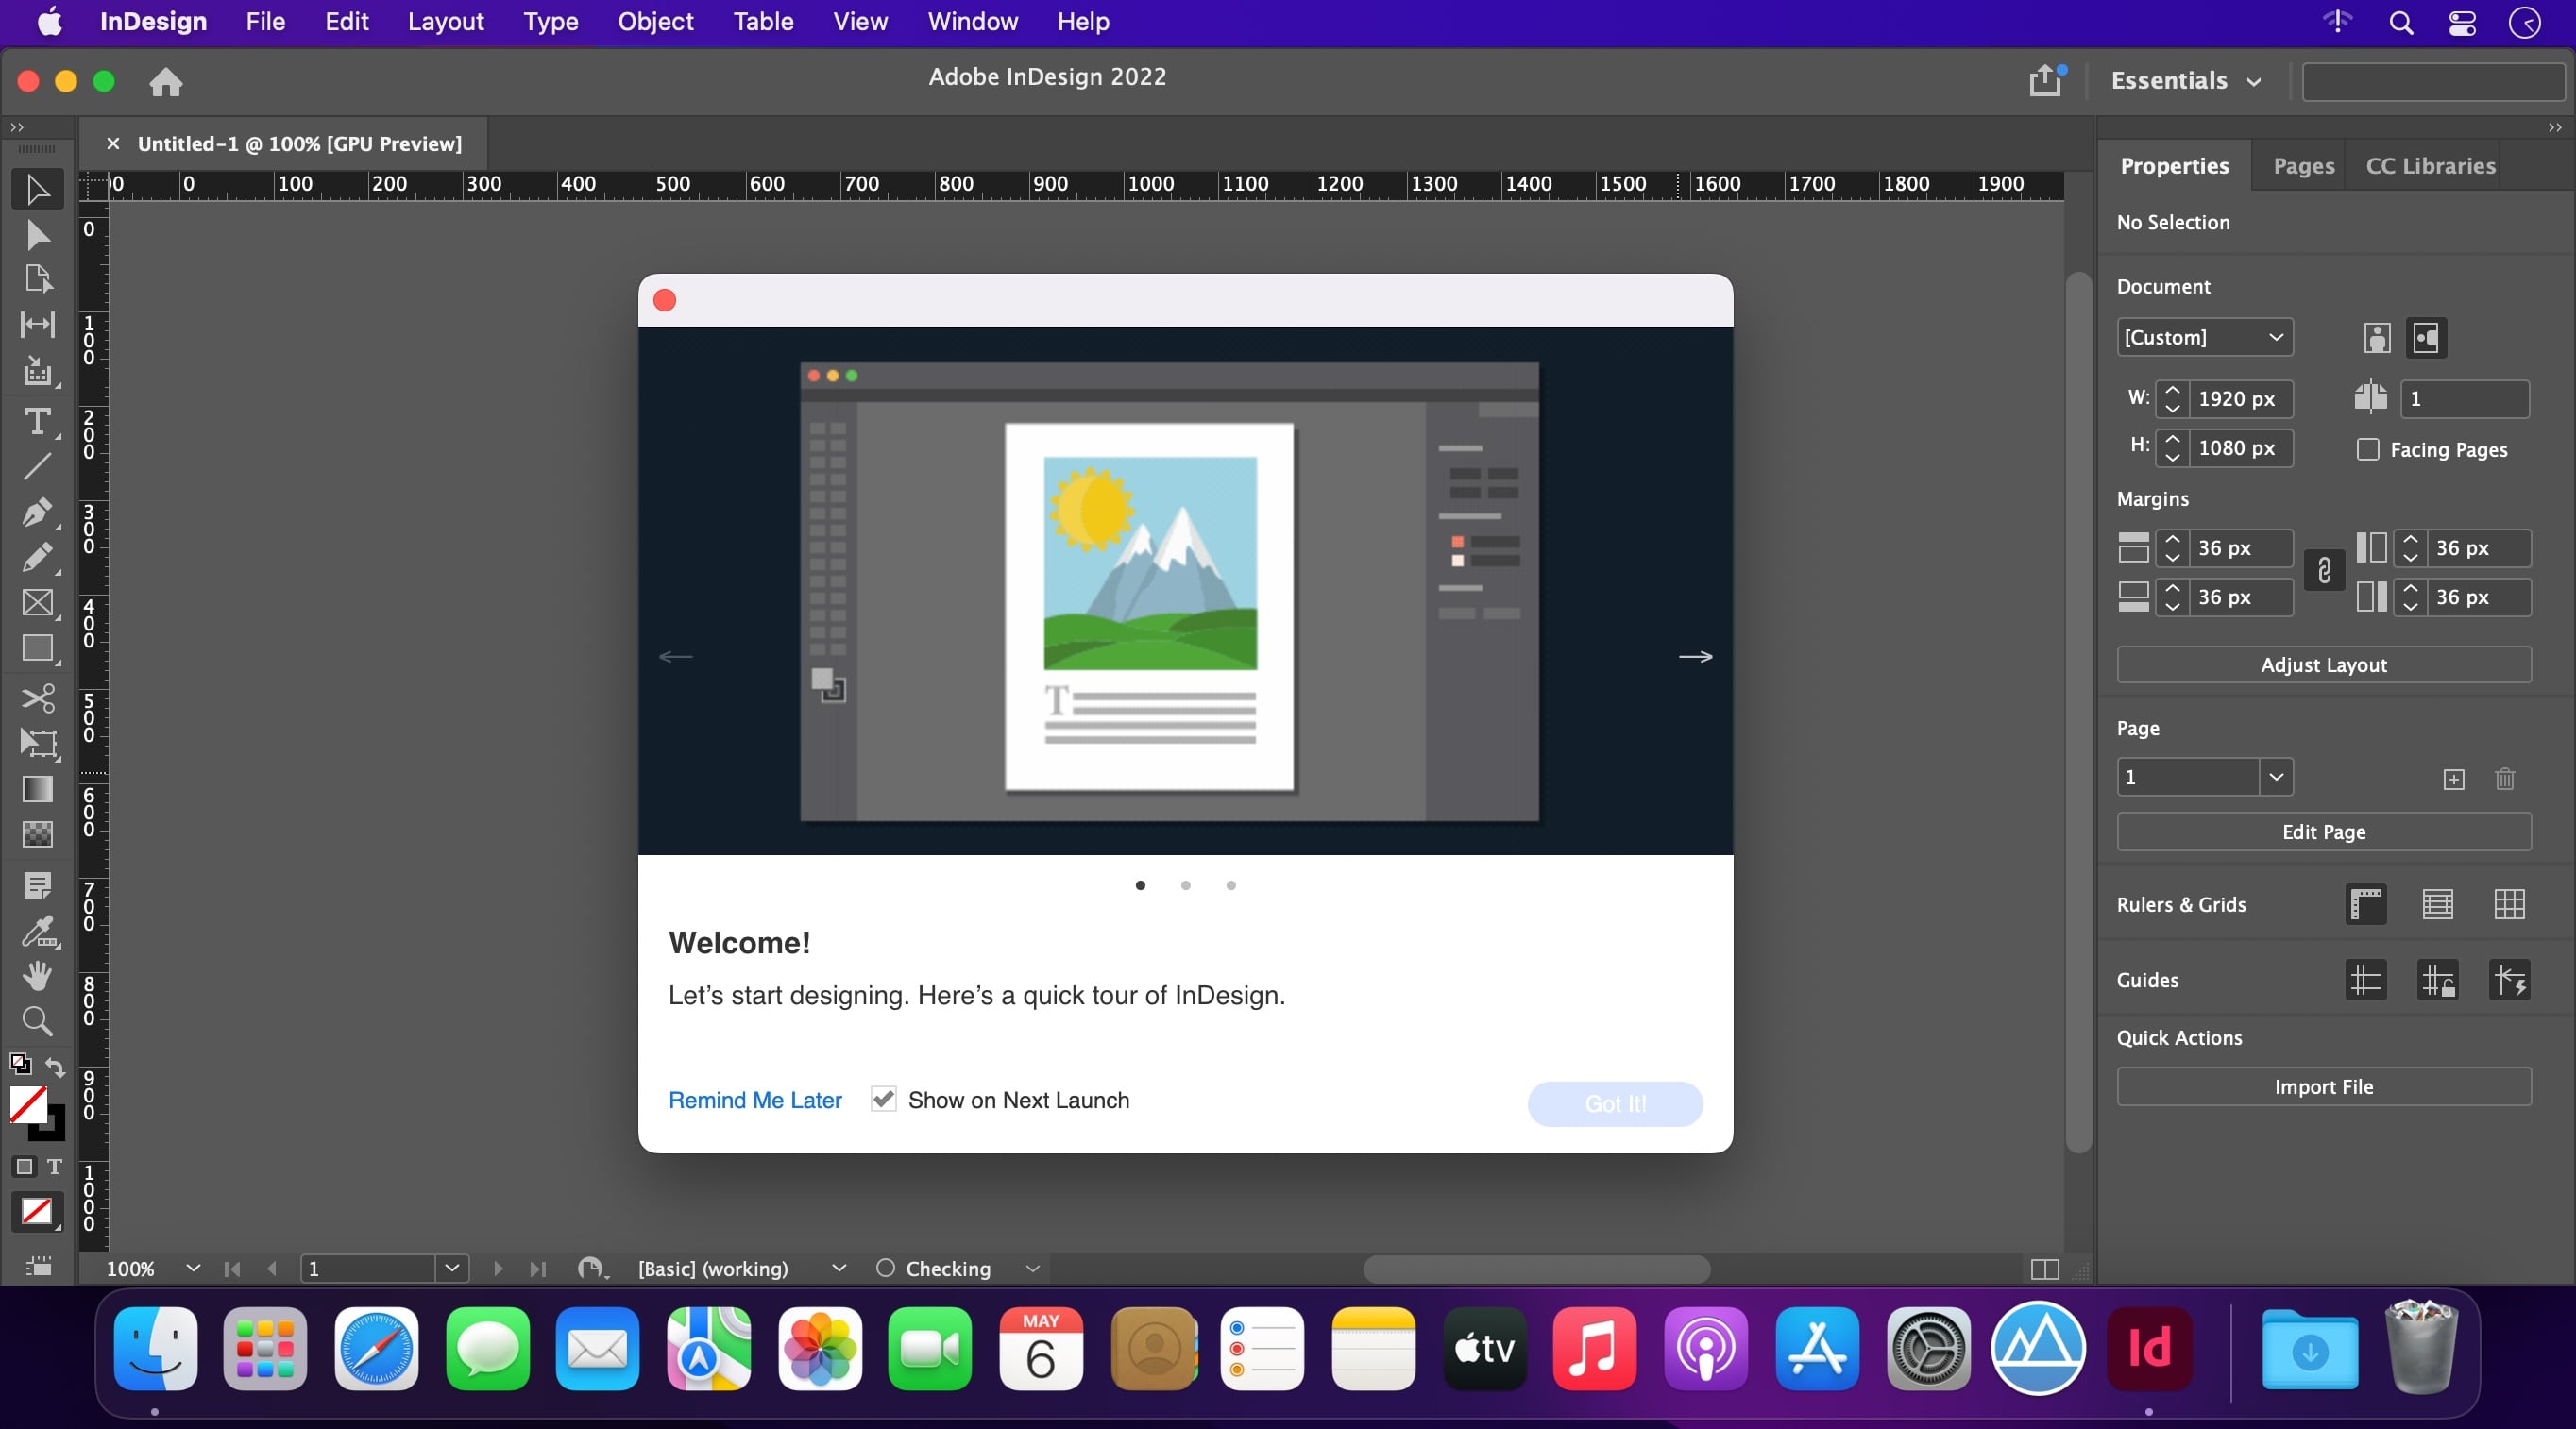Select the Note tool
The image size is (2576, 1429).
[37, 885]
